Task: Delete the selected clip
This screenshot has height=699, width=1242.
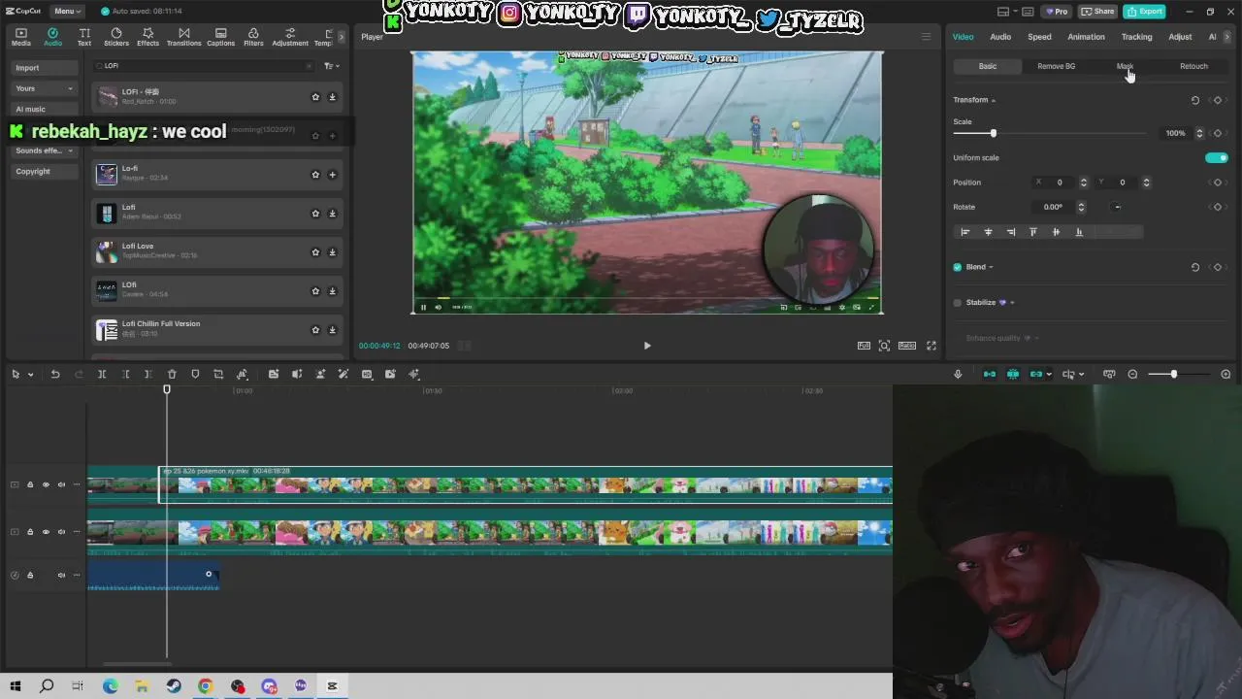Action: click(172, 374)
